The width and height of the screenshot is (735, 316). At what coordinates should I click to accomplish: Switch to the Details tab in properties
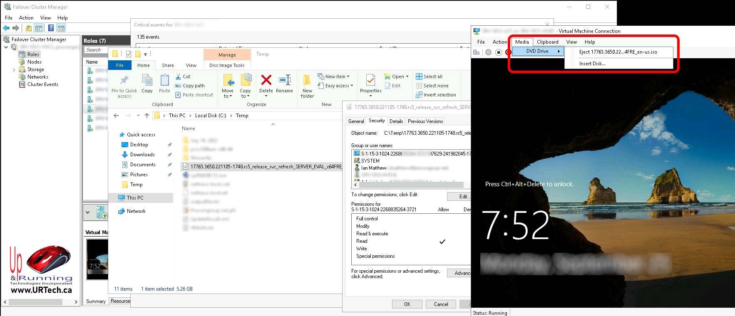click(x=396, y=121)
